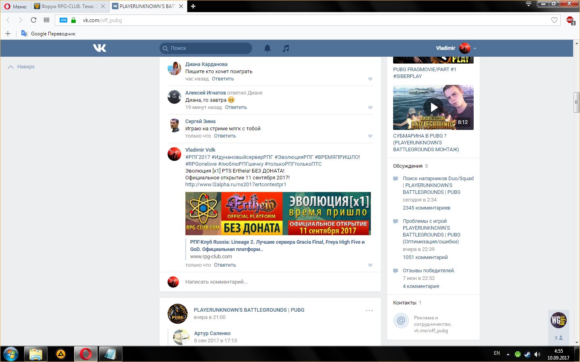This screenshot has width=580, height=362.
Task: Open the WG keys chat bubble
Action: (559, 320)
